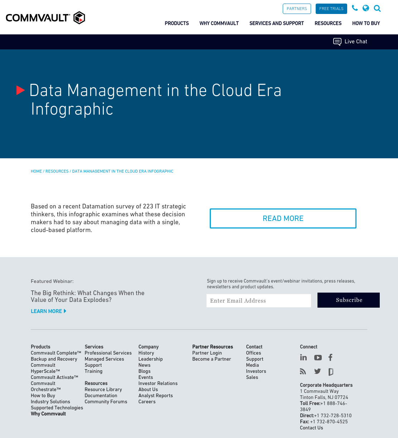
Task: Click HOME in the breadcrumb
Action: click(36, 172)
